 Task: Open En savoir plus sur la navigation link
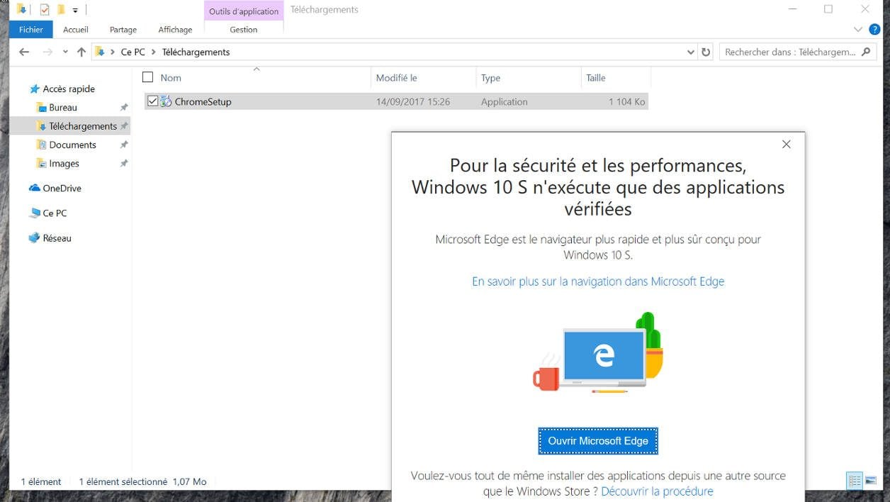[598, 281]
